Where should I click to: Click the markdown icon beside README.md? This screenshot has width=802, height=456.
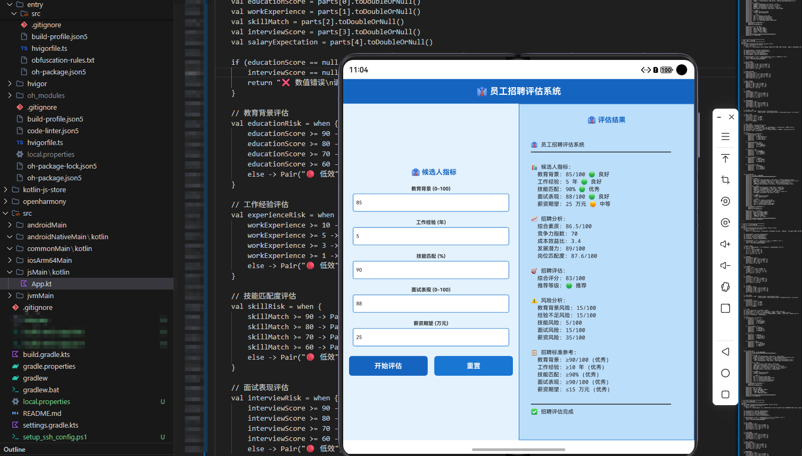[16, 413]
